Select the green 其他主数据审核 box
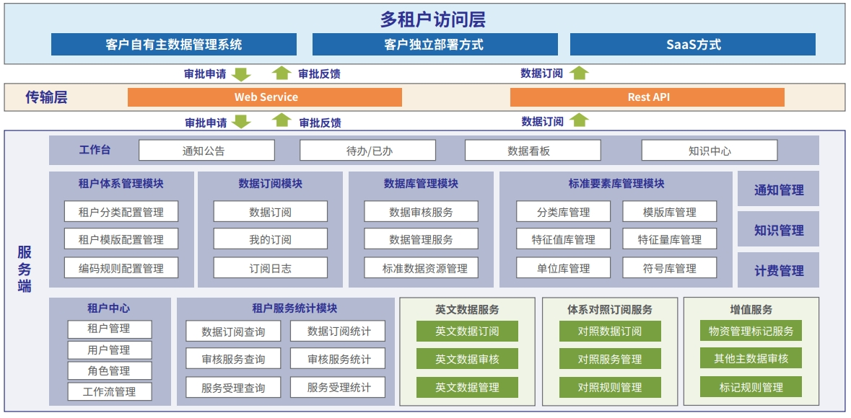Image resolution: width=851 pixels, height=418 pixels. tap(751, 358)
